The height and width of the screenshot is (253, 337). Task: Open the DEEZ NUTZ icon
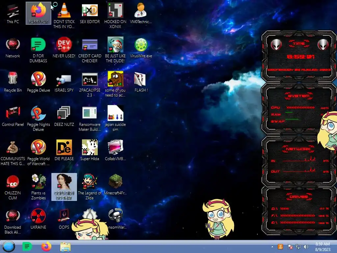[x=64, y=116]
